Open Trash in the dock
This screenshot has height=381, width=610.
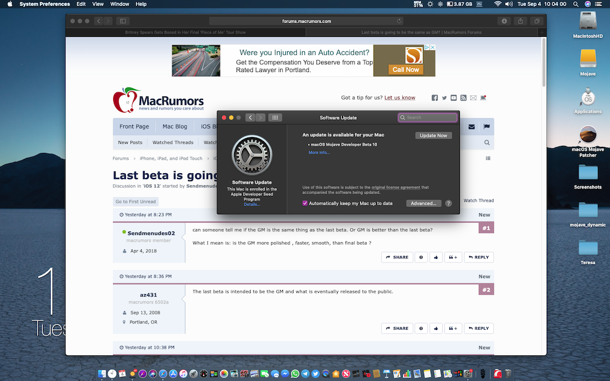pyautogui.click(x=508, y=374)
